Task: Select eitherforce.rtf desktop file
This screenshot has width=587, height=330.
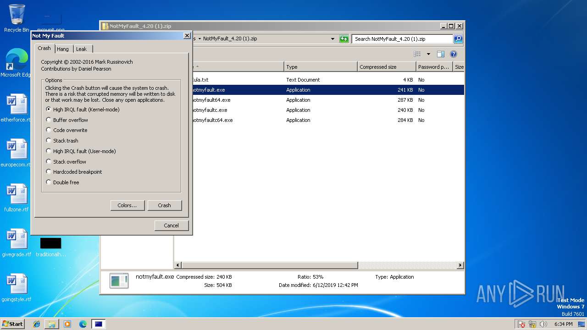Action: [x=17, y=108]
